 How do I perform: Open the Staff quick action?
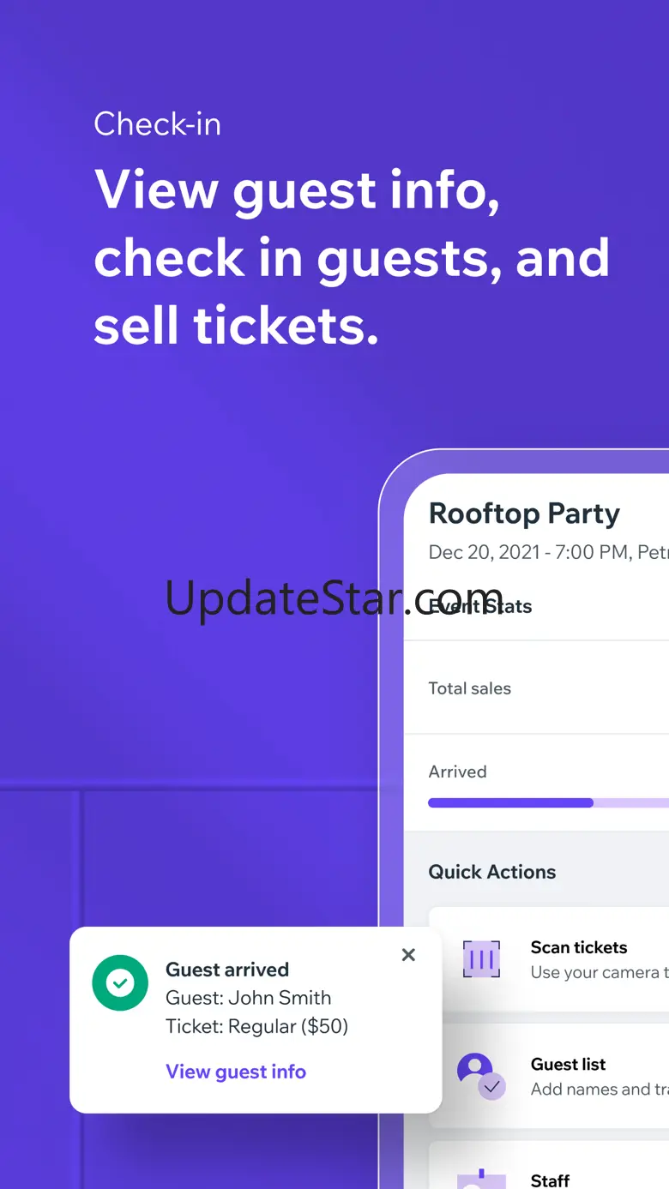pos(549,1165)
